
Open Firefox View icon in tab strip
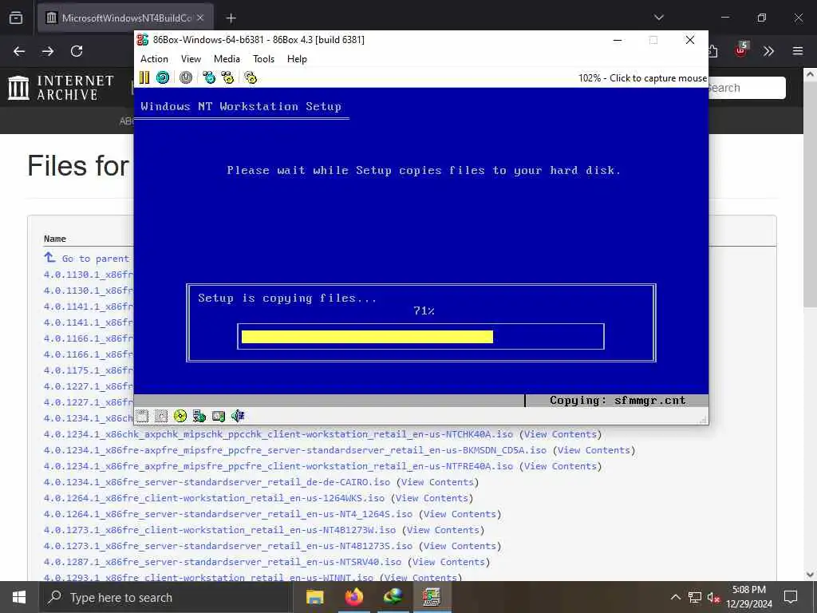[16, 18]
